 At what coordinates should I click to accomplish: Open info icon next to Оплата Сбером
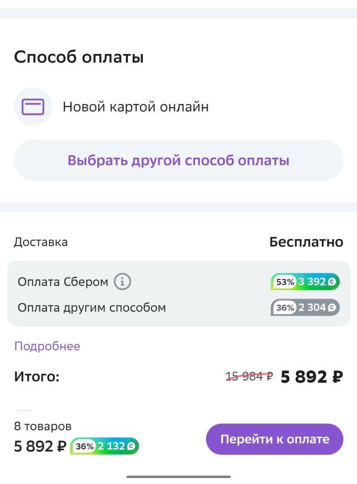click(123, 281)
